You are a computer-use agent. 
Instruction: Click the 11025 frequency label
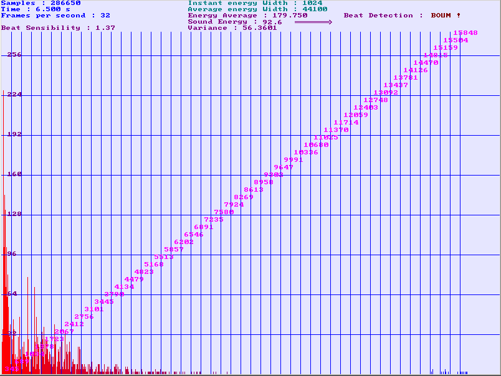(326, 138)
